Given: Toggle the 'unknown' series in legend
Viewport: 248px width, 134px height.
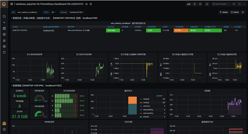Looking at the screenshot, I should [x=146, y=106].
